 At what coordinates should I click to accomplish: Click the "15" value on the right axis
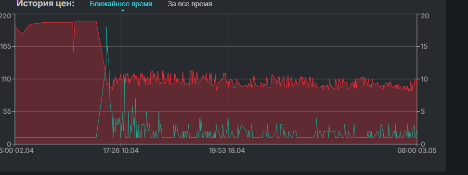424,47
